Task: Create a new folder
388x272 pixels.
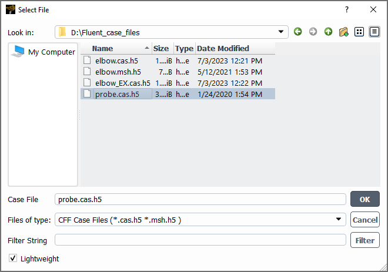Action: [344, 32]
